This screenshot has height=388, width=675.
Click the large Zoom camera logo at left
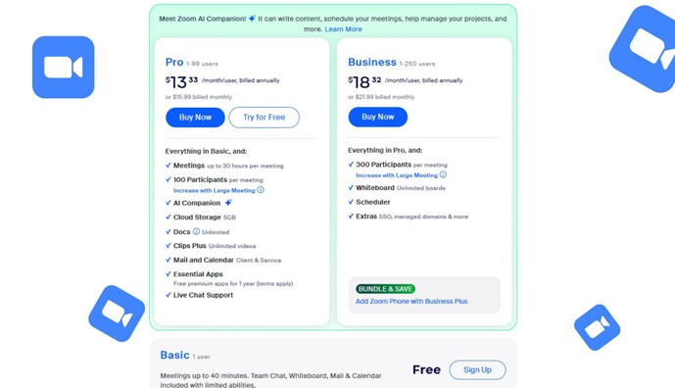[64, 68]
